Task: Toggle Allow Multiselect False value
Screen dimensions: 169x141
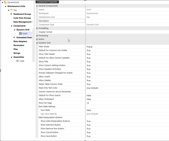Action: click(89, 99)
